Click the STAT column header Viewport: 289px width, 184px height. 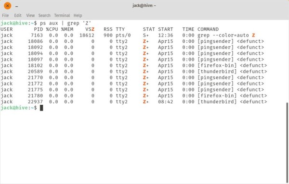coord(149,29)
